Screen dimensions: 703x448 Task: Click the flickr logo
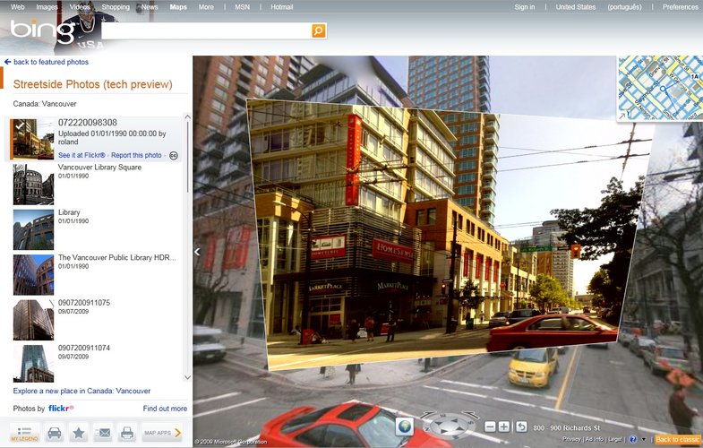pos(61,409)
